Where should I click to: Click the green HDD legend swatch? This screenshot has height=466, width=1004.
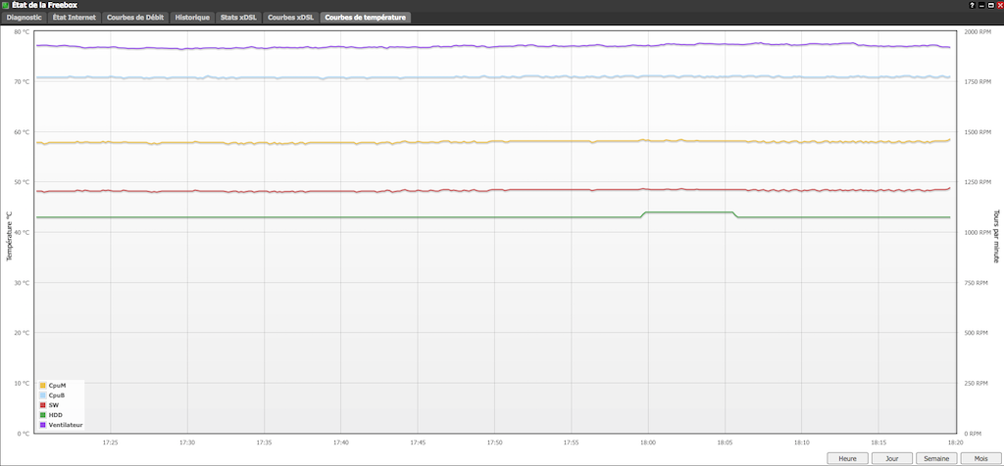click(x=42, y=415)
